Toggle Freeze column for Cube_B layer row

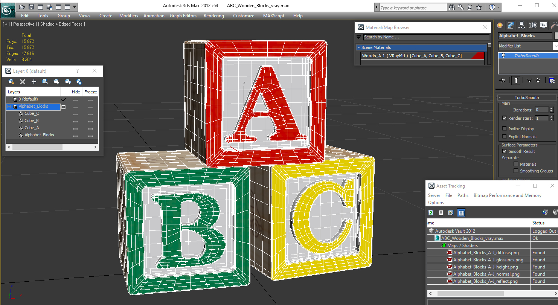tap(90, 121)
